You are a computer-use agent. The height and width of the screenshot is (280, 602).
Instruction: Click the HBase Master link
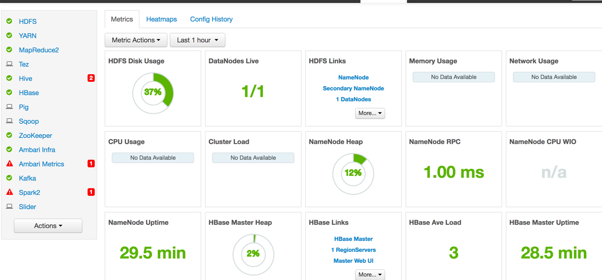353,239
